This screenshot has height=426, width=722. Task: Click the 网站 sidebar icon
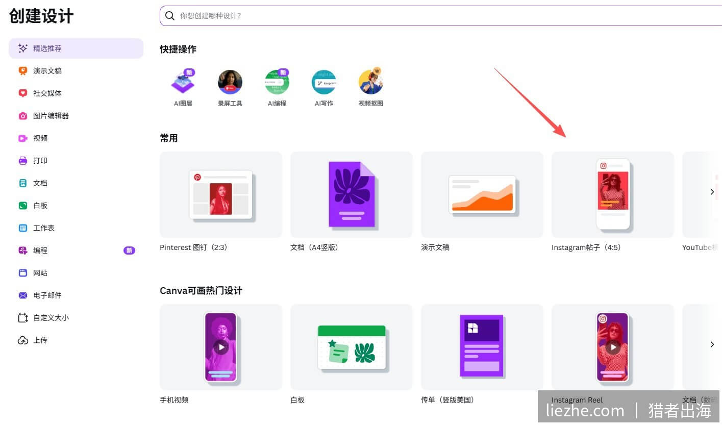click(x=22, y=273)
